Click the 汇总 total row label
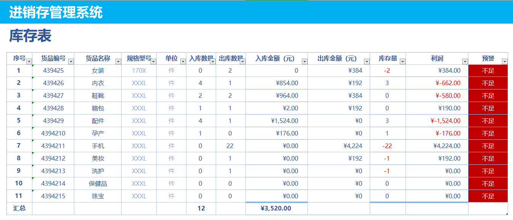 click(x=19, y=209)
